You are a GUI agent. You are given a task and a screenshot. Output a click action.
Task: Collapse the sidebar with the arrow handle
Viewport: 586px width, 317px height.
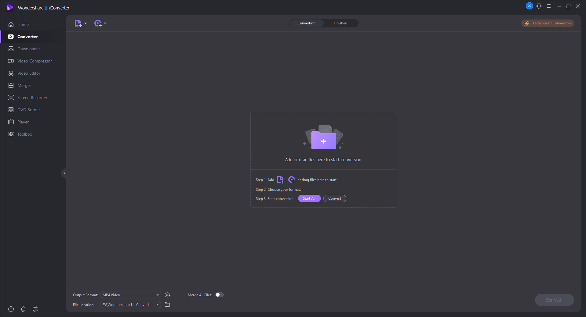(64, 173)
